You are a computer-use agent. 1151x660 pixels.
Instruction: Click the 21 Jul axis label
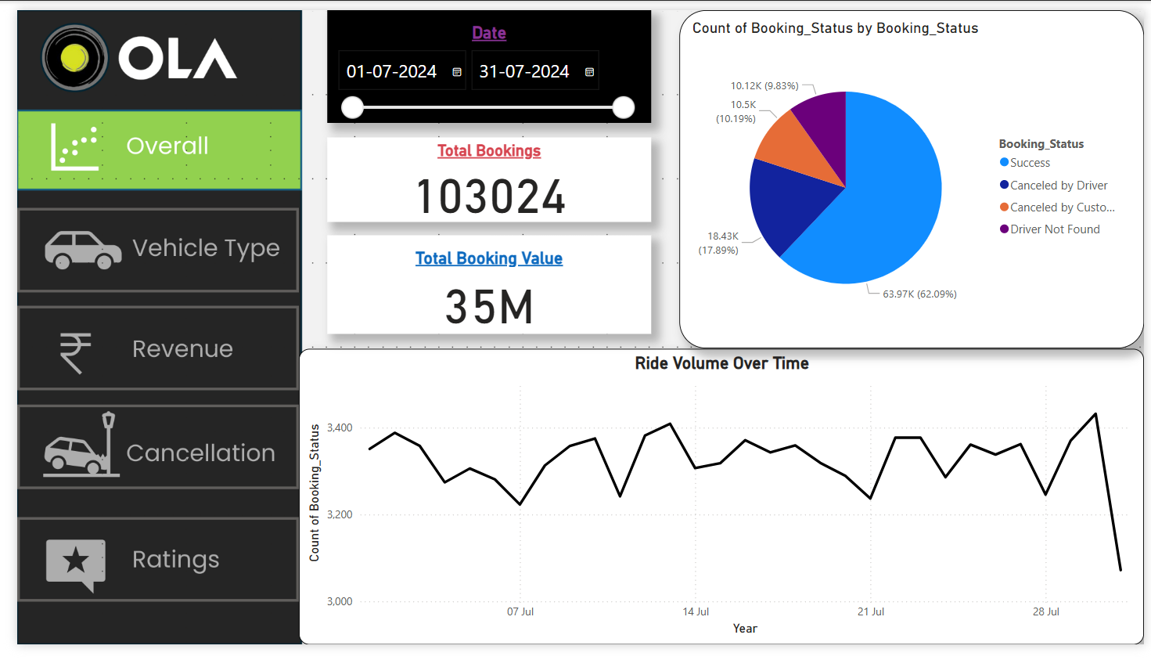pos(871,611)
